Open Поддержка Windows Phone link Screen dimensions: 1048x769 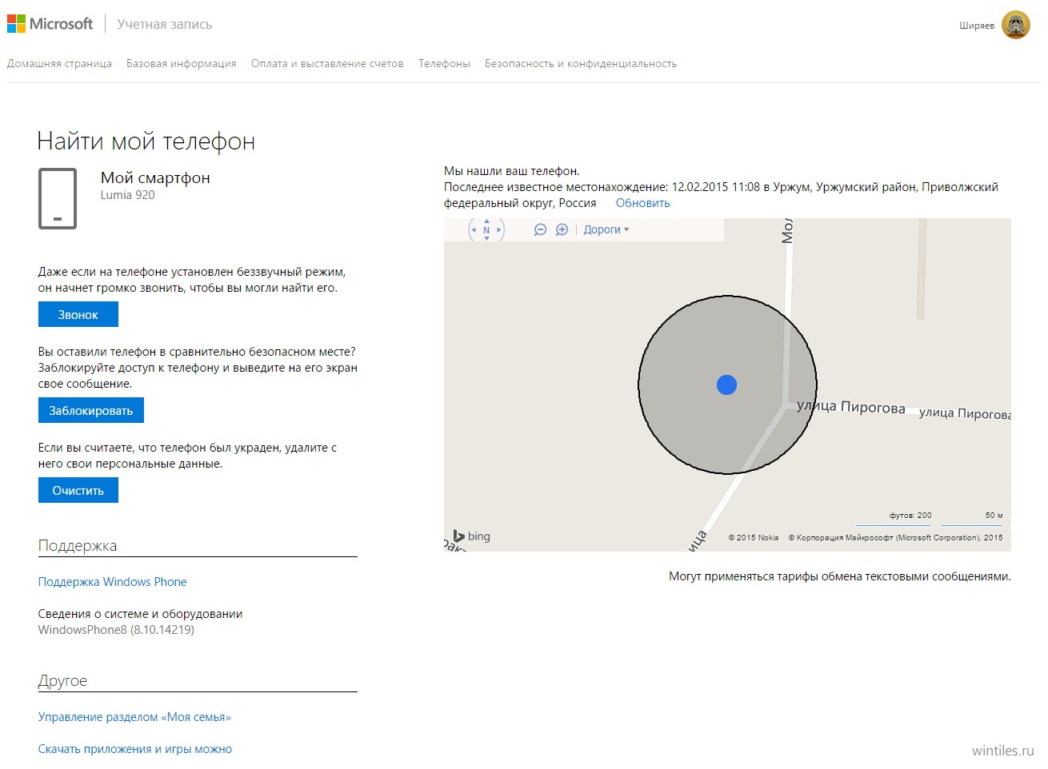tap(113, 582)
